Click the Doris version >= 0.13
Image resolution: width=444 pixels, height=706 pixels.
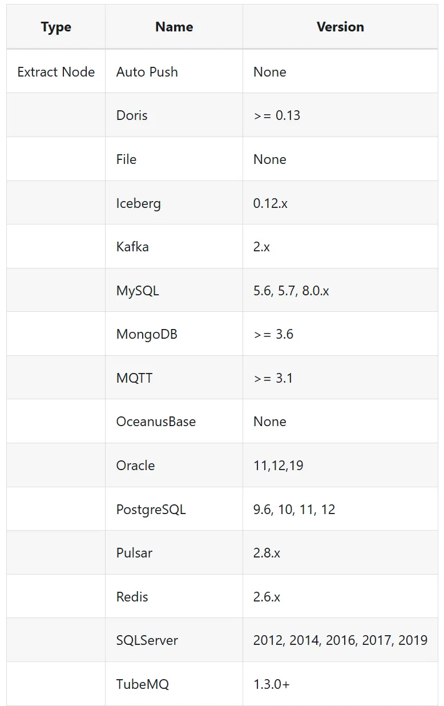pyautogui.click(x=277, y=115)
